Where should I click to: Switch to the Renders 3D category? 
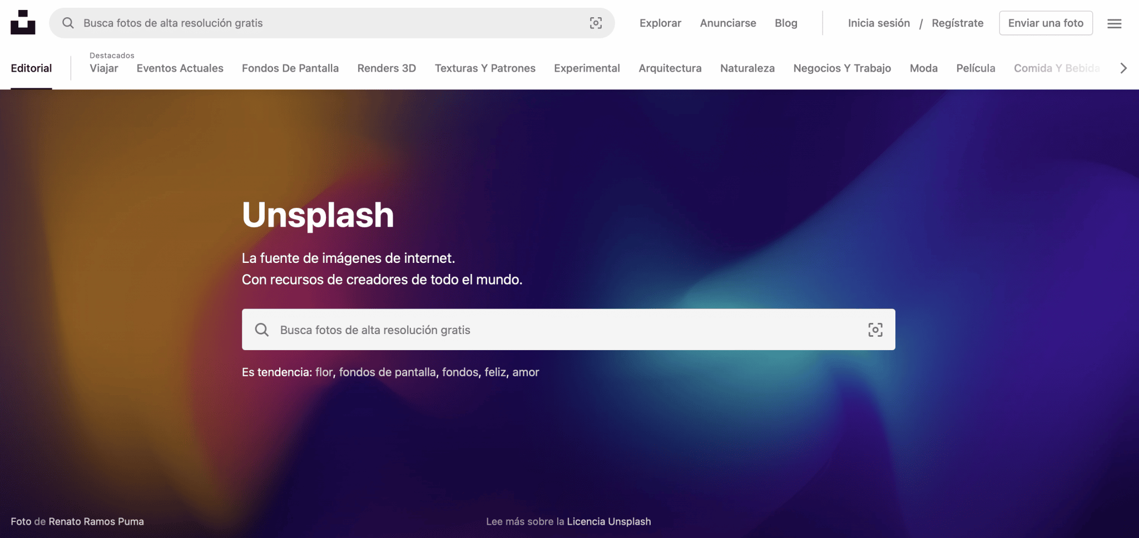pos(387,68)
